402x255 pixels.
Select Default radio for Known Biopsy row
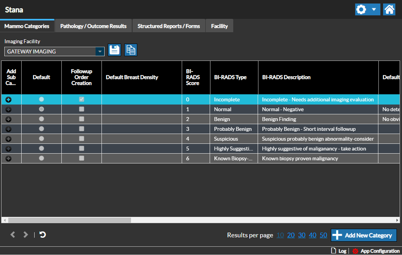(41, 158)
